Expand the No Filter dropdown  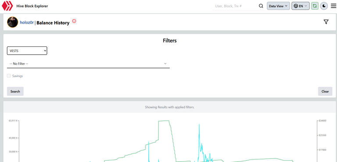[88, 64]
